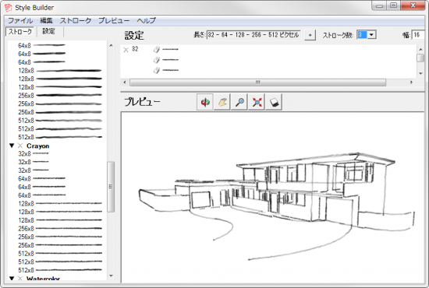Screen dimensions: 429x288
Task: Select the first Crayon 128x8 stroke
Action: coord(60,204)
